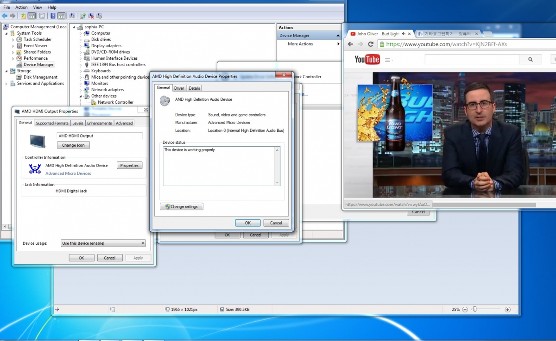The image size is (556, 341).
Task: Open the Device usage dropdown
Action: coord(103,243)
